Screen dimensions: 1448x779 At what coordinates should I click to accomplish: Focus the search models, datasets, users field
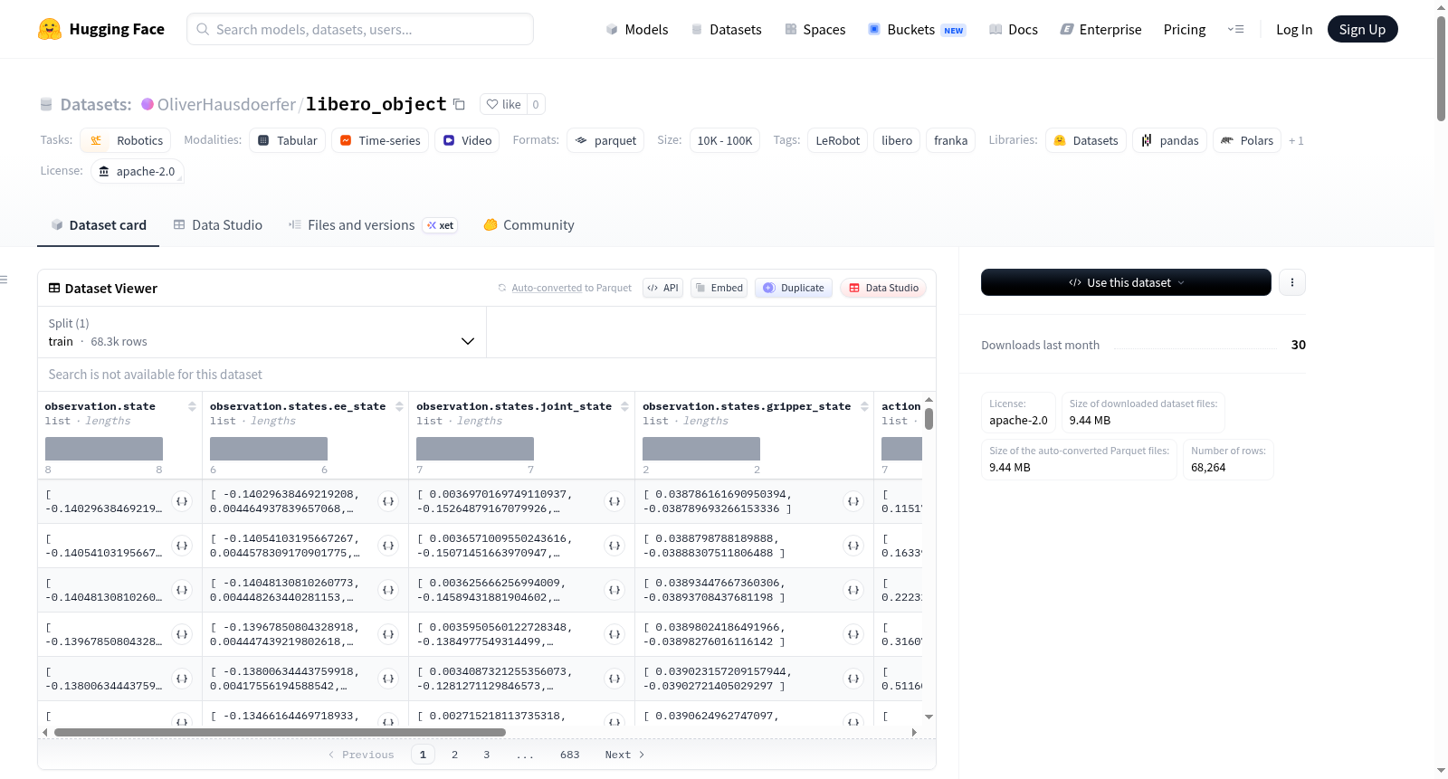pyautogui.click(x=360, y=29)
